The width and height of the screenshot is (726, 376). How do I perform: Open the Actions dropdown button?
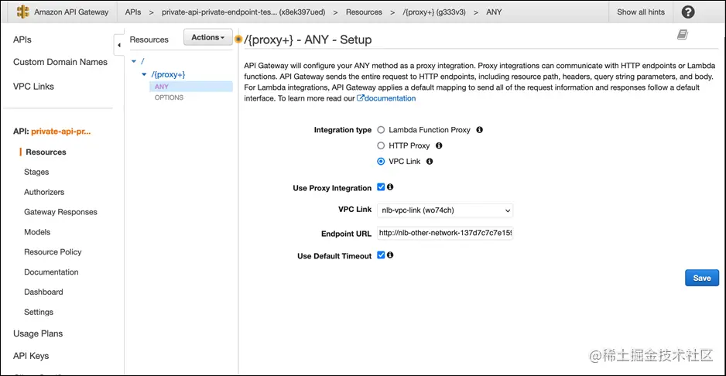click(208, 37)
